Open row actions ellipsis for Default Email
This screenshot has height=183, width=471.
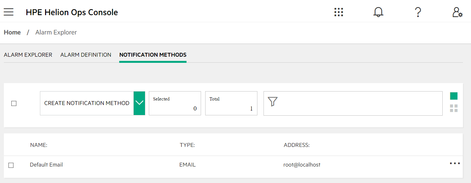pyautogui.click(x=455, y=164)
